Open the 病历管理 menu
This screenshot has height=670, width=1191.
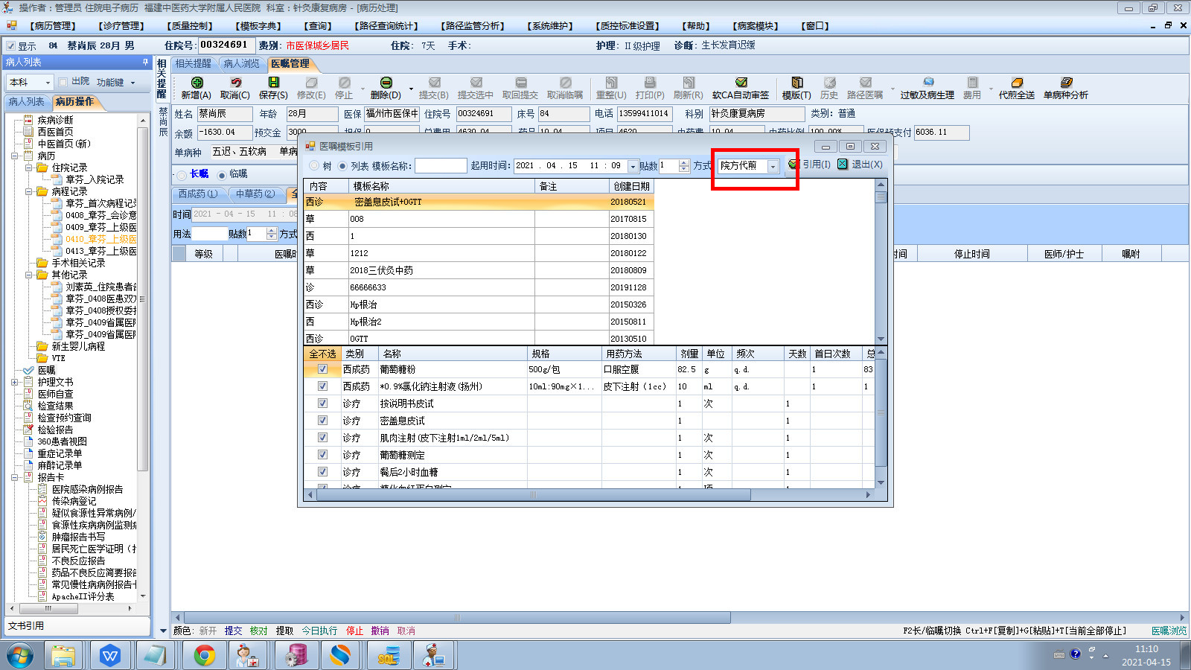tap(54, 26)
